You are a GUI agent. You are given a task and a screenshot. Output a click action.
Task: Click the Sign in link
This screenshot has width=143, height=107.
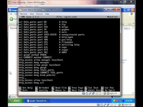[127, 28]
